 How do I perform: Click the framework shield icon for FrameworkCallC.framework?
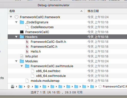(16, 17)
